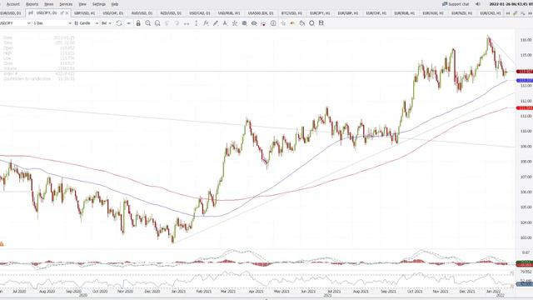
Task: Open the Settings menu
Action: (x=99, y=4)
